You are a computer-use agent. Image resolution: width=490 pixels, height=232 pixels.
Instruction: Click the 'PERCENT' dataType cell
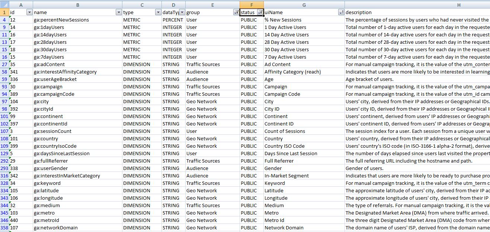(x=173, y=20)
